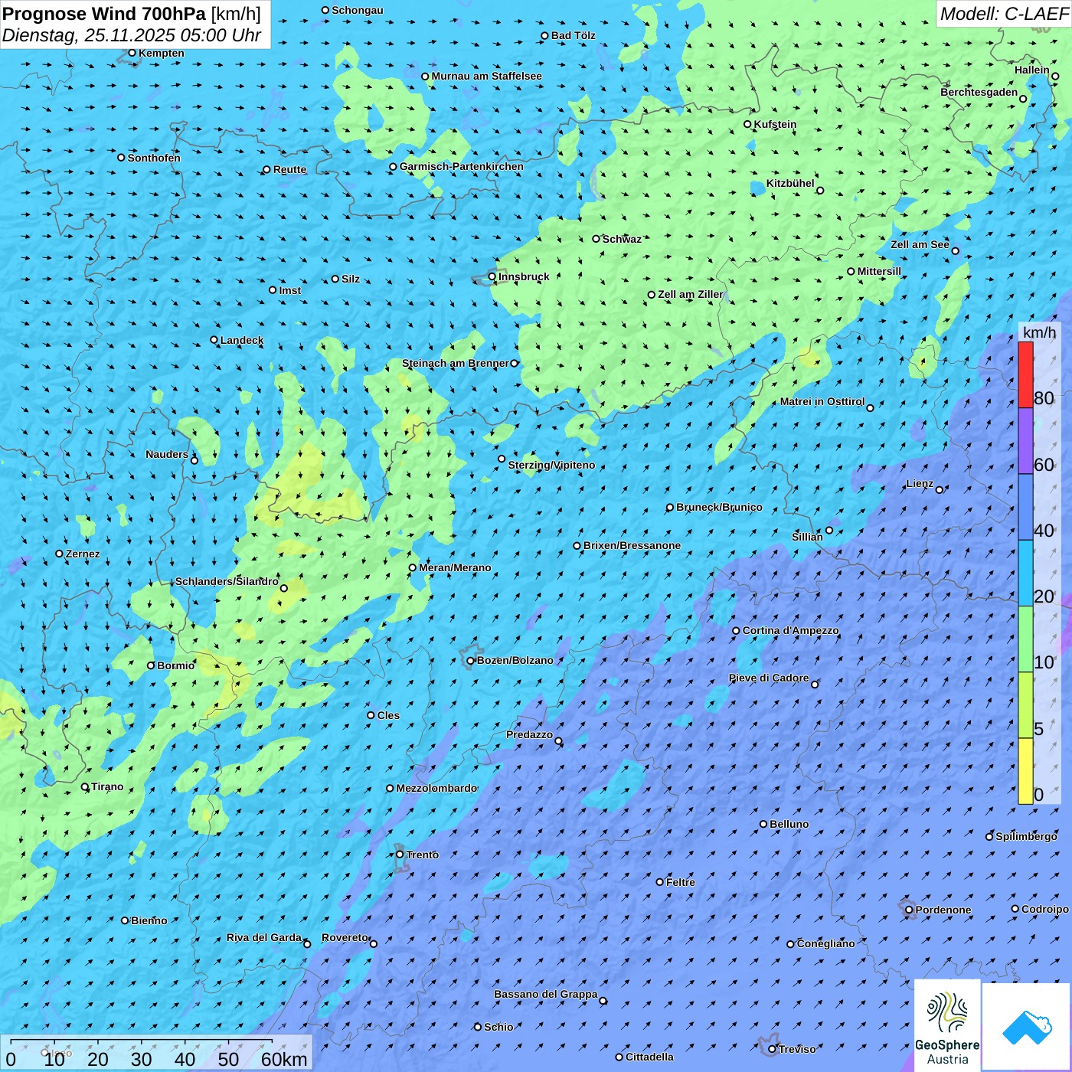Click the Lienz location dot

pyautogui.click(x=940, y=490)
